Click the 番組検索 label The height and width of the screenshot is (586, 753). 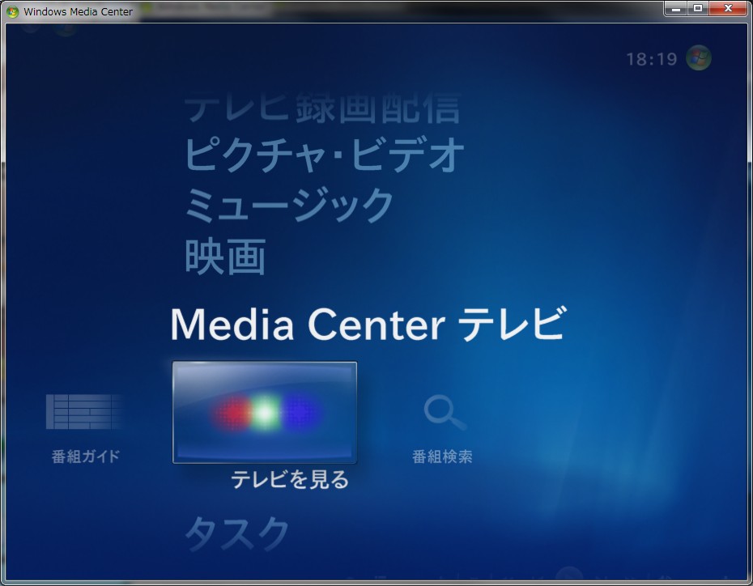[442, 456]
